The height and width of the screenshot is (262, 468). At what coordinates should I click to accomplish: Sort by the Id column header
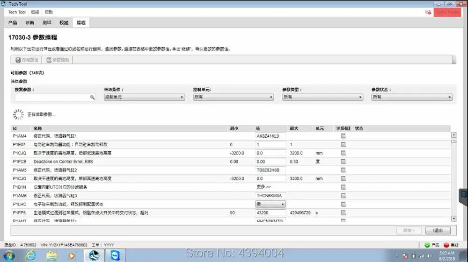[20, 128]
